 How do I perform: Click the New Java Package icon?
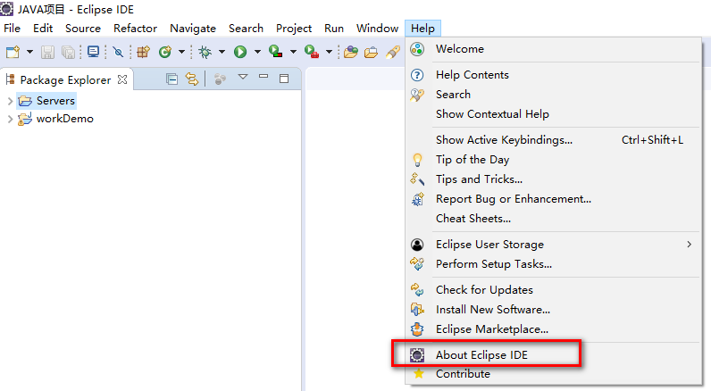coord(143,52)
